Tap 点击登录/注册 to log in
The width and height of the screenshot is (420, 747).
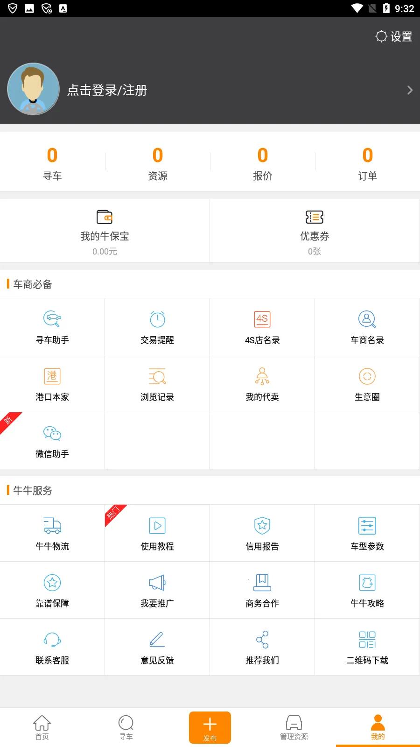(x=107, y=90)
